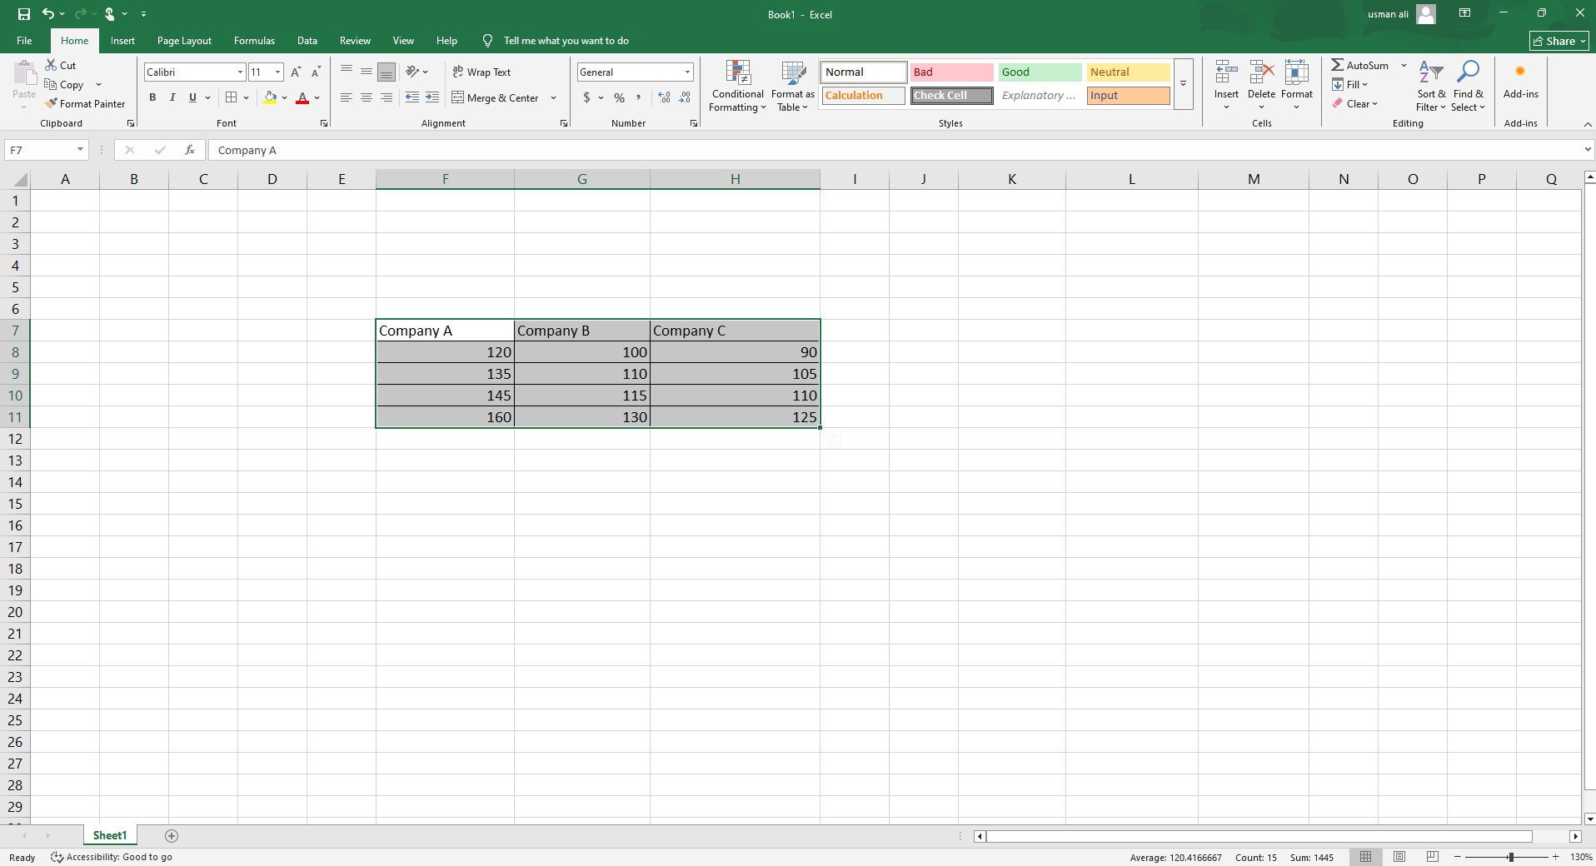Open Sort & Filter menu

[x=1431, y=86]
